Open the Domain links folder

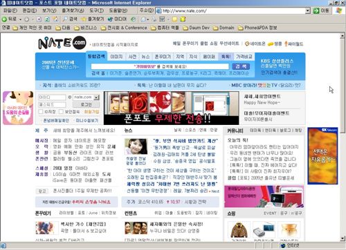224,28
